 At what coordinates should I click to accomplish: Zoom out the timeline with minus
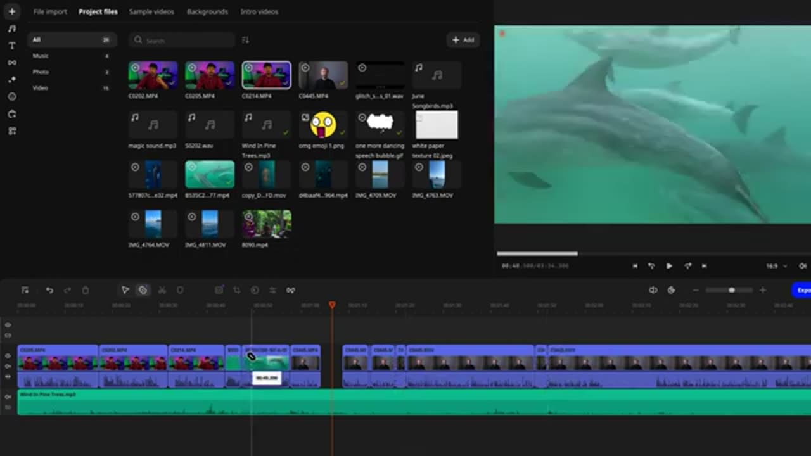point(696,290)
